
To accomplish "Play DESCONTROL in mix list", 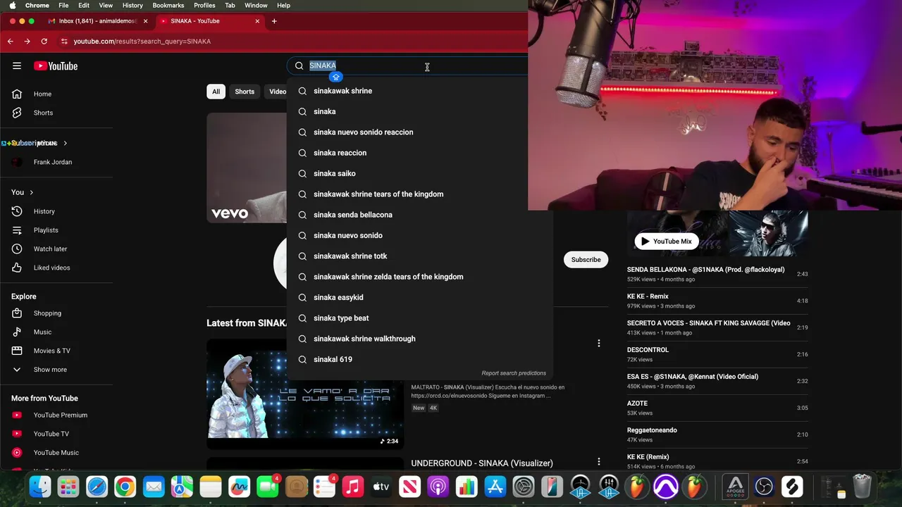I will [717, 354].
